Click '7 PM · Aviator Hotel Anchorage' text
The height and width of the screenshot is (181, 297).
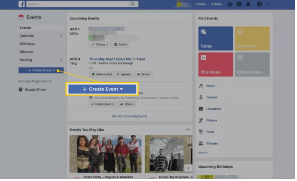(x=111, y=63)
